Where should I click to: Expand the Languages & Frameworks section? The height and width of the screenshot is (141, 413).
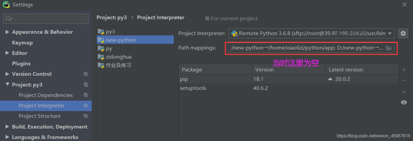[x=7, y=137]
